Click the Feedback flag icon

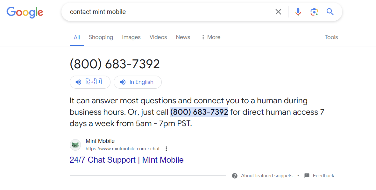coord(307,175)
